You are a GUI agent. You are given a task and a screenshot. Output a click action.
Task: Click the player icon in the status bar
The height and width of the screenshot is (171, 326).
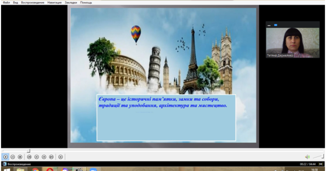point(4,164)
